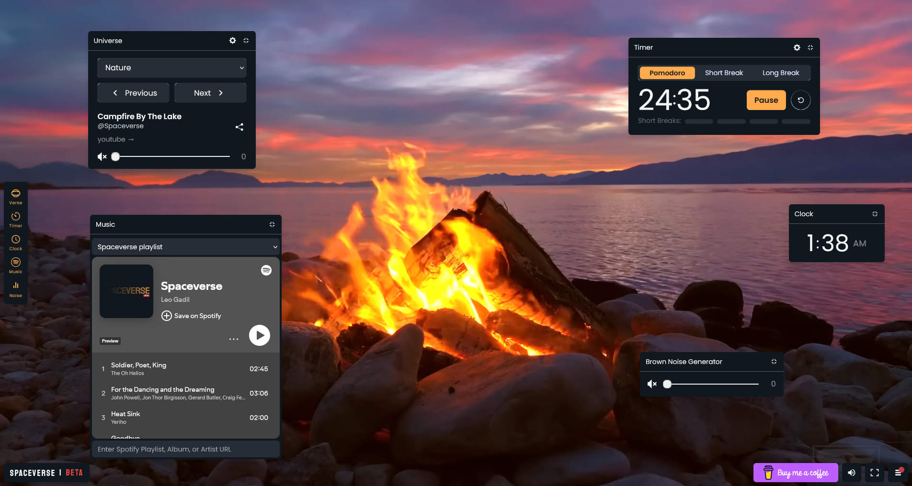The image size is (912, 486).
Task: Open the music player more options dots
Action: [x=234, y=339]
